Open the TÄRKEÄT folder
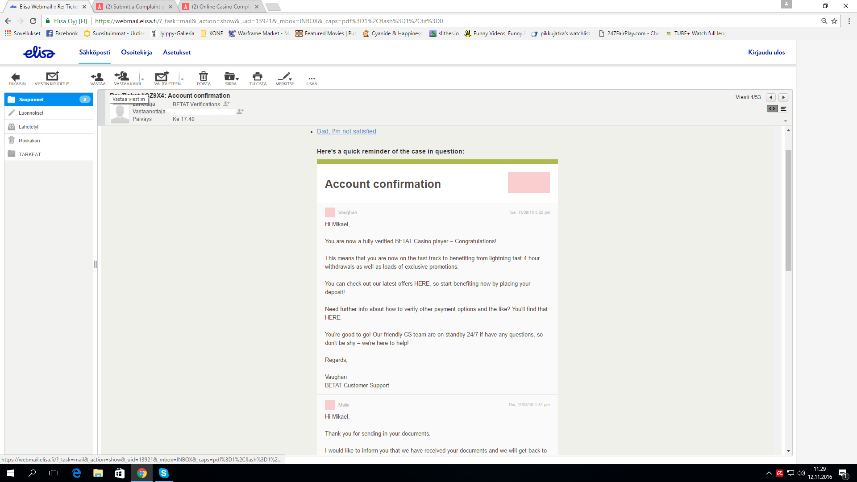 [x=49, y=154]
